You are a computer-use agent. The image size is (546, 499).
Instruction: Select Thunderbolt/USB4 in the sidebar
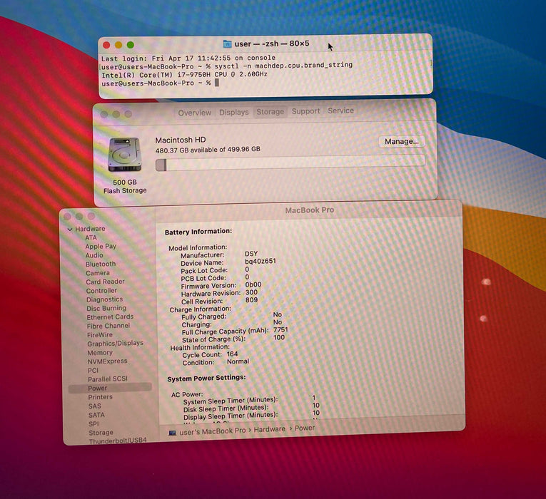pyautogui.click(x=118, y=441)
